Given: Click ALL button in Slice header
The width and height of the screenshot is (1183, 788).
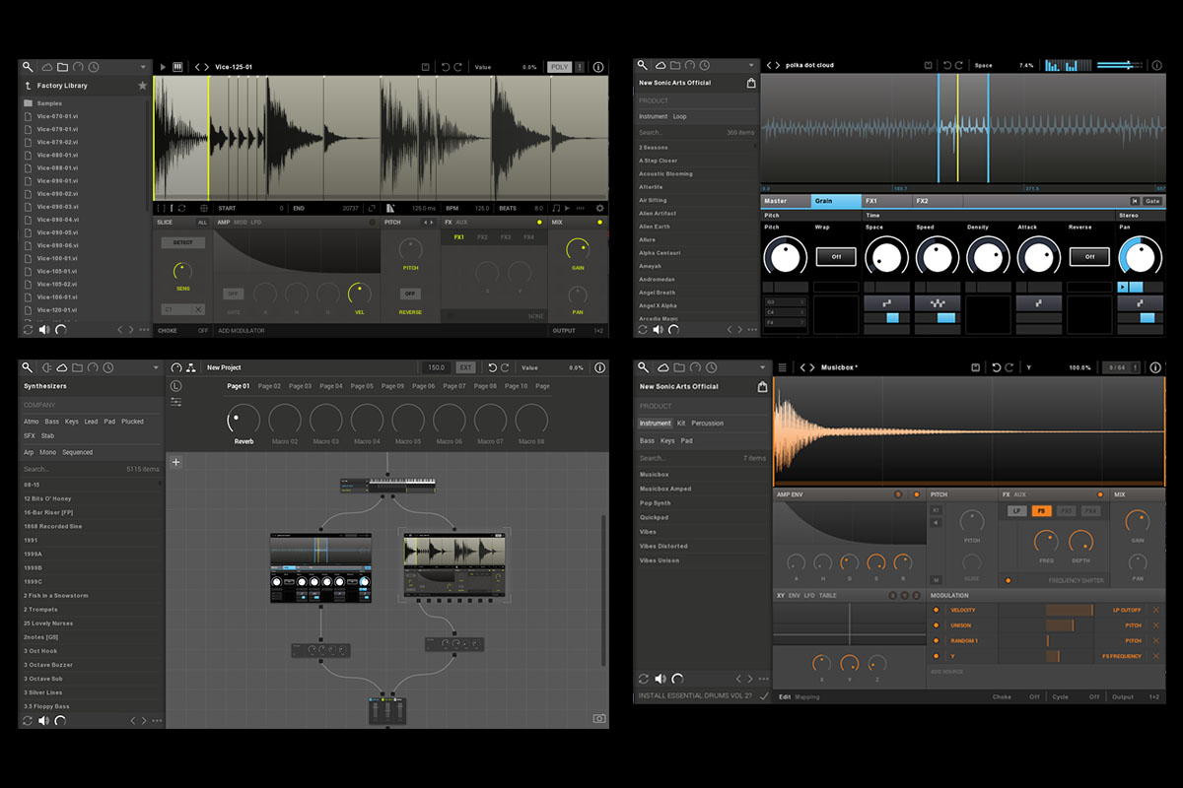Looking at the screenshot, I should click(202, 223).
